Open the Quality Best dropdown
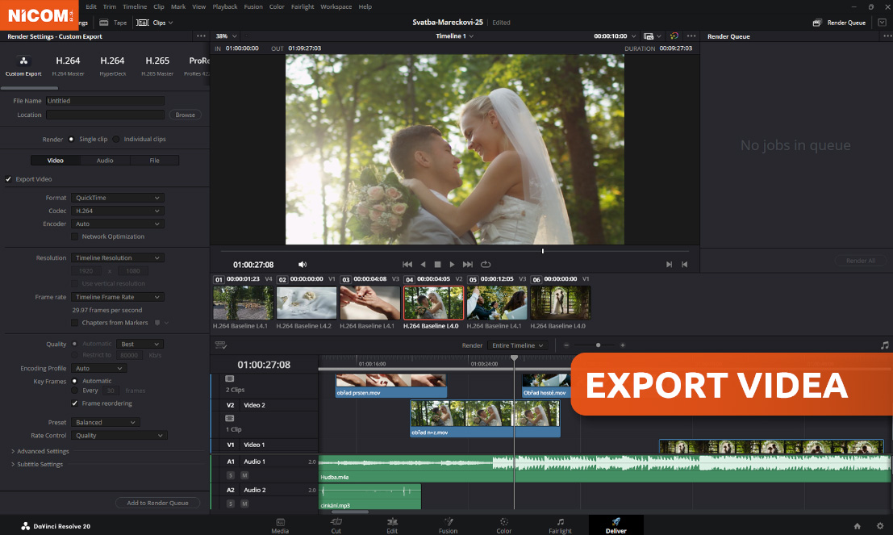The height and width of the screenshot is (535, 893). pyautogui.click(x=140, y=344)
